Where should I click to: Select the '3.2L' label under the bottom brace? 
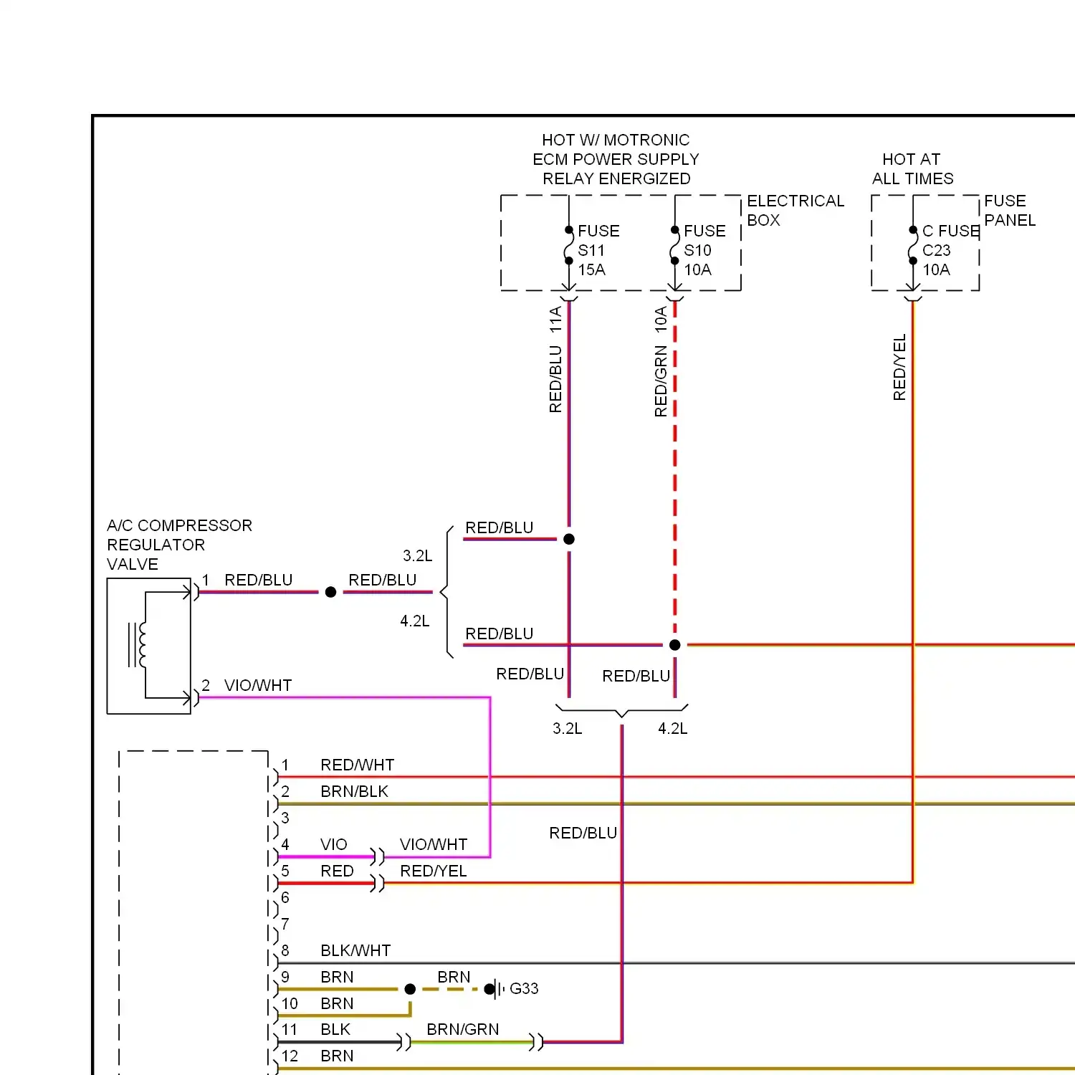567,728
